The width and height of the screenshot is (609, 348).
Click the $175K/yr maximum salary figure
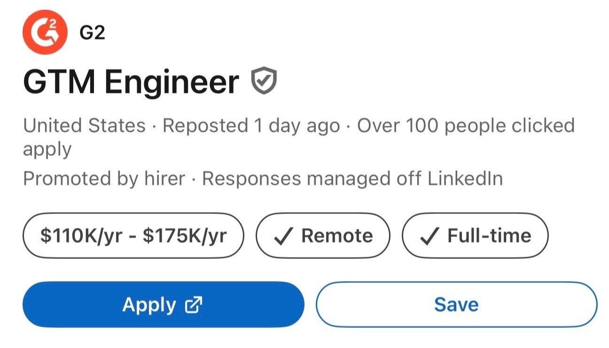click(x=185, y=235)
